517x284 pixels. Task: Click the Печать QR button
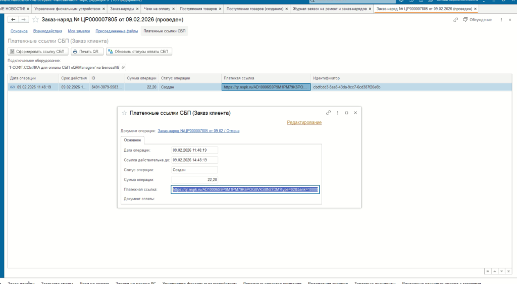point(87,52)
